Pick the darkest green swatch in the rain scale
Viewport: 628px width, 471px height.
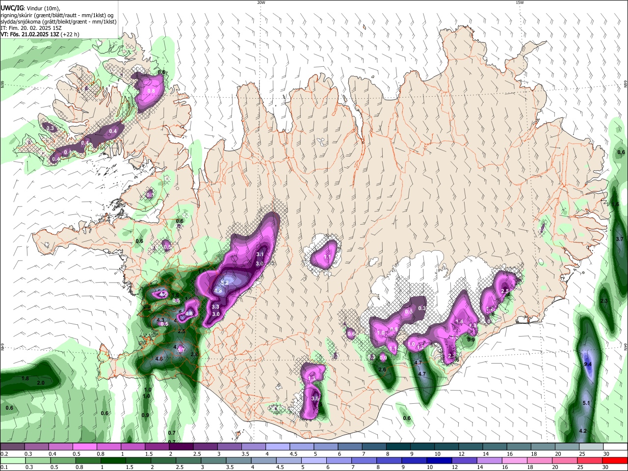click(x=112, y=460)
